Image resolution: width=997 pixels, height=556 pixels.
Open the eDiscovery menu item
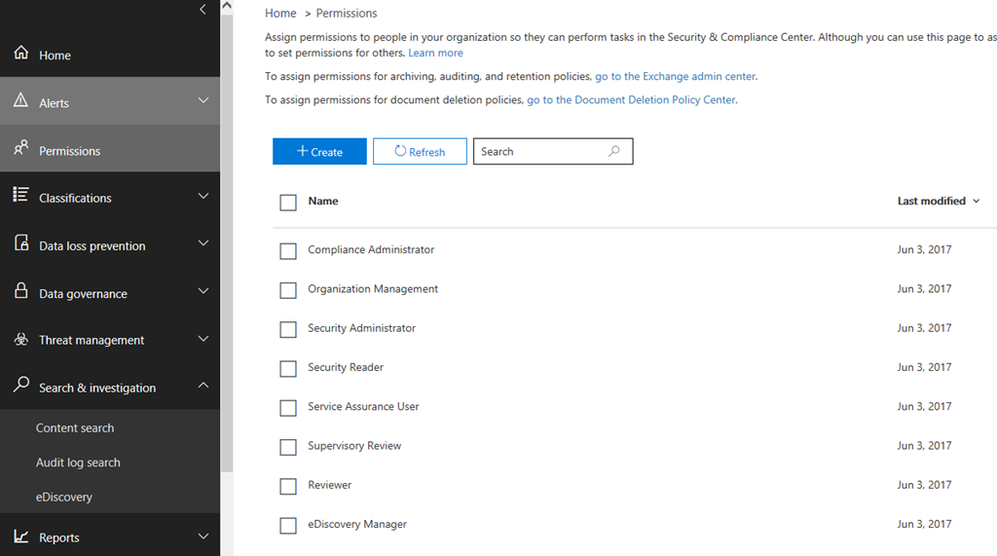click(x=64, y=497)
